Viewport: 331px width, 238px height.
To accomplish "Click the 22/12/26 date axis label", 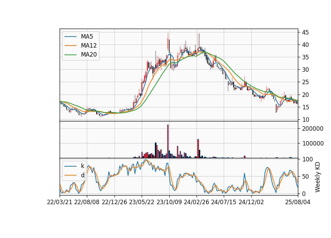I will coord(114,202).
